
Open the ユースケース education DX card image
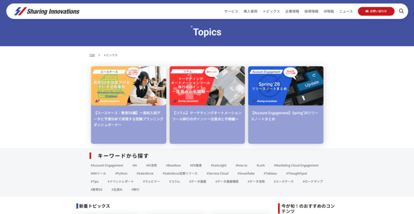pos(129,86)
